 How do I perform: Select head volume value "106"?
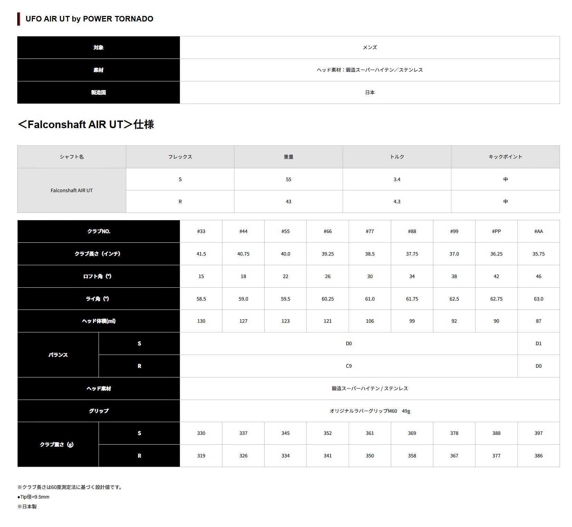click(x=370, y=321)
